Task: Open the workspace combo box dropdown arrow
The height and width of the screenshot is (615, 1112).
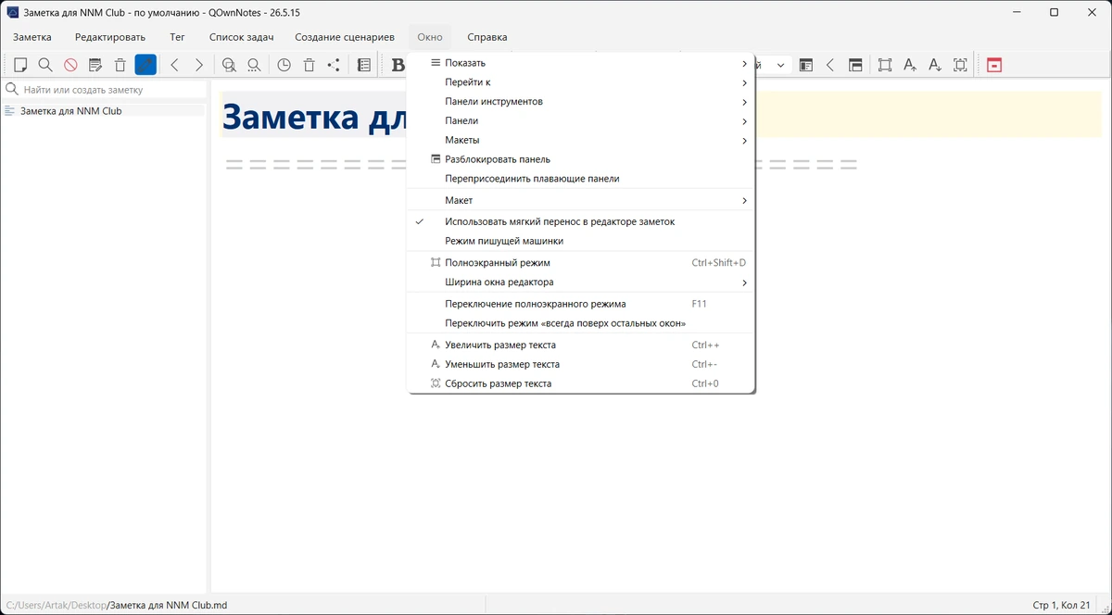Action: pos(780,65)
